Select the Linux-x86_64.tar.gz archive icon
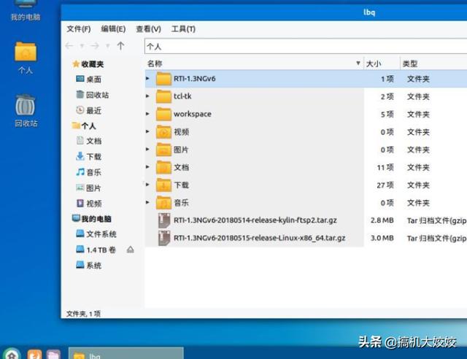Viewport: 467px width, 359px height. (x=164, y=238)
